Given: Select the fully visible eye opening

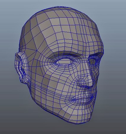Looking at the screenshot, I should click(64, 62).
